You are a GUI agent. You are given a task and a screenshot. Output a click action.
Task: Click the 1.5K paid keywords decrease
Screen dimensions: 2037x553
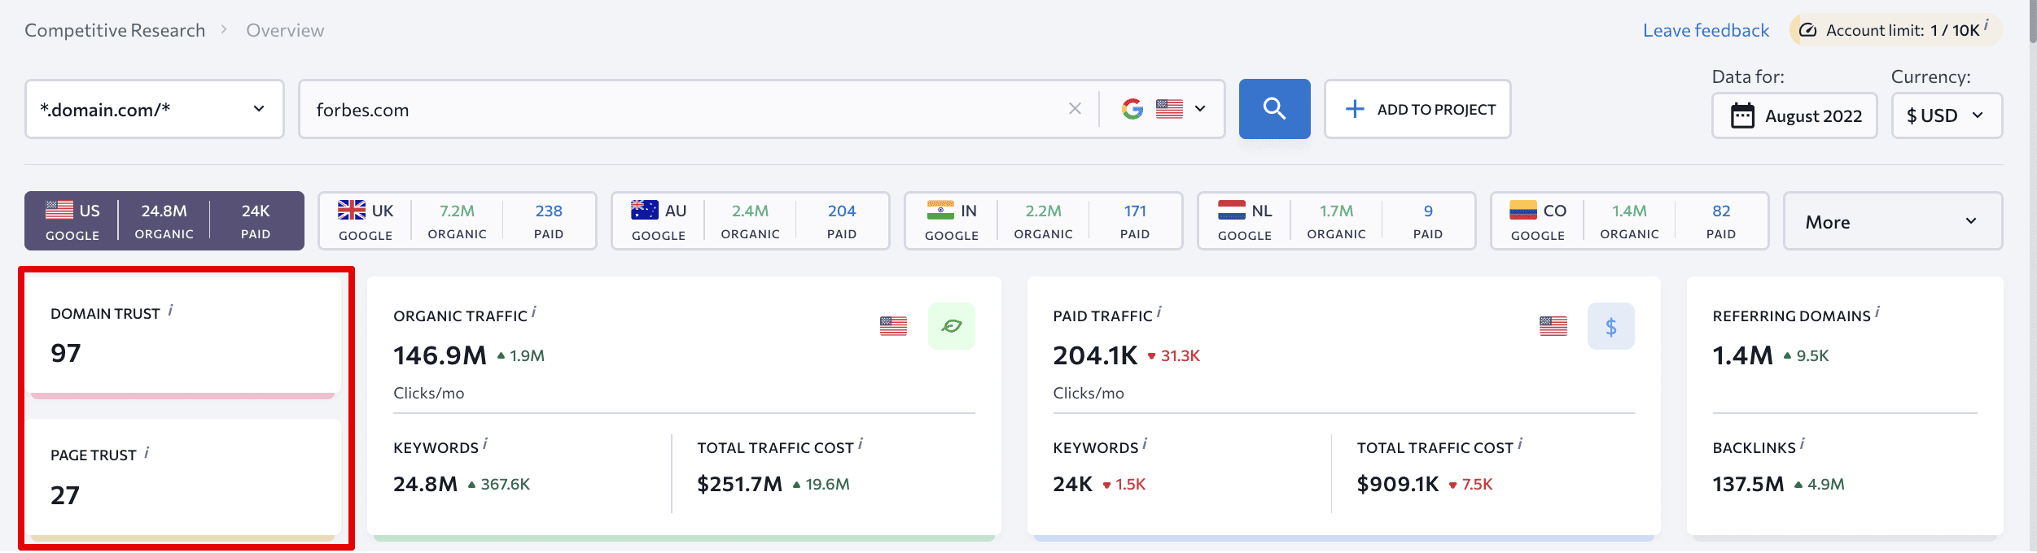click(x=1124, y=485)
